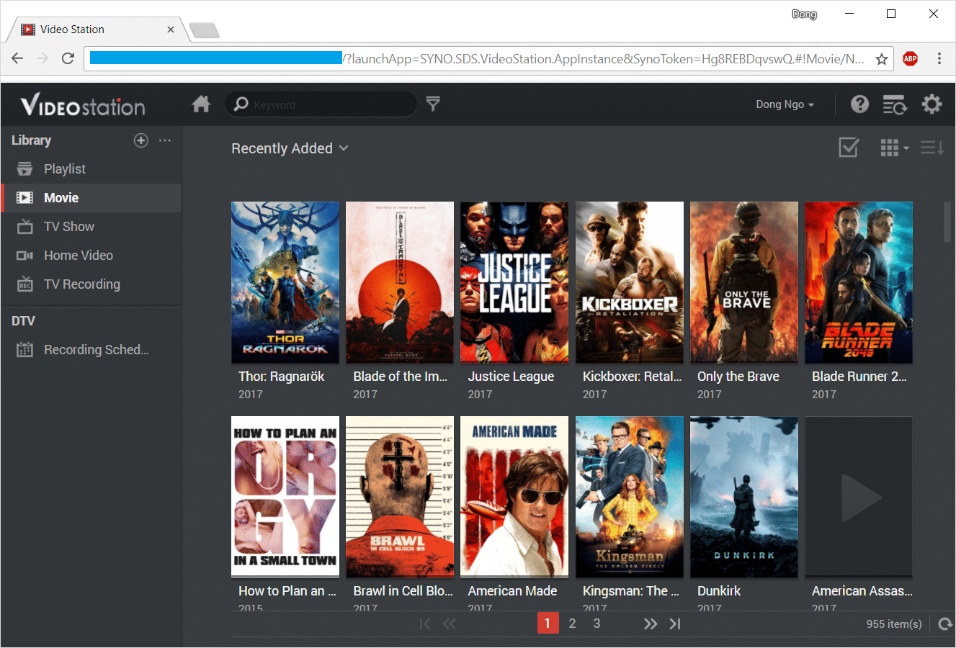Viewport: 956px width, 648px height.
Task: Click the Dong Chrome profile button
Action: point(804,14)
